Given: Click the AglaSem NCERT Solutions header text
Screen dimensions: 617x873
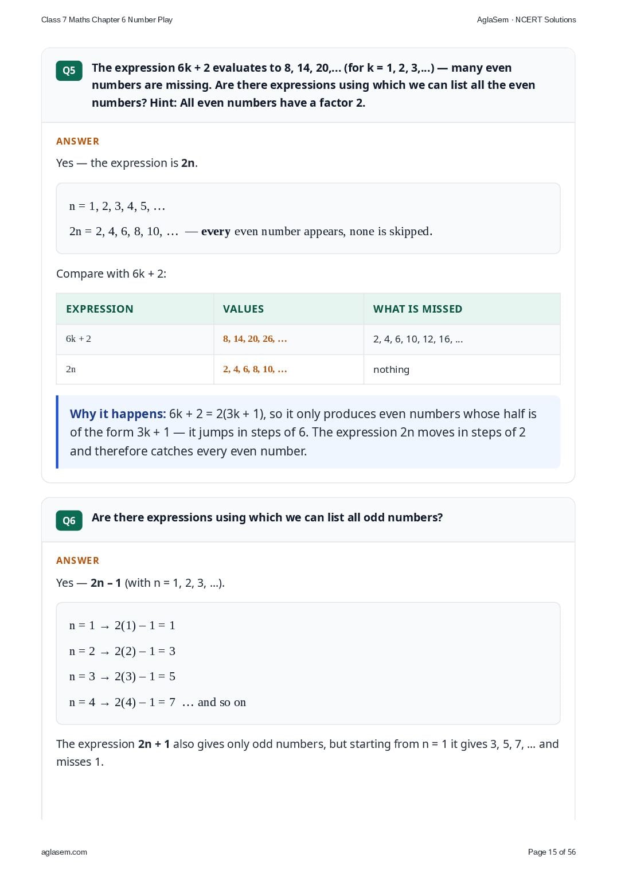Looking at the screenshot, I should [526, 20].
